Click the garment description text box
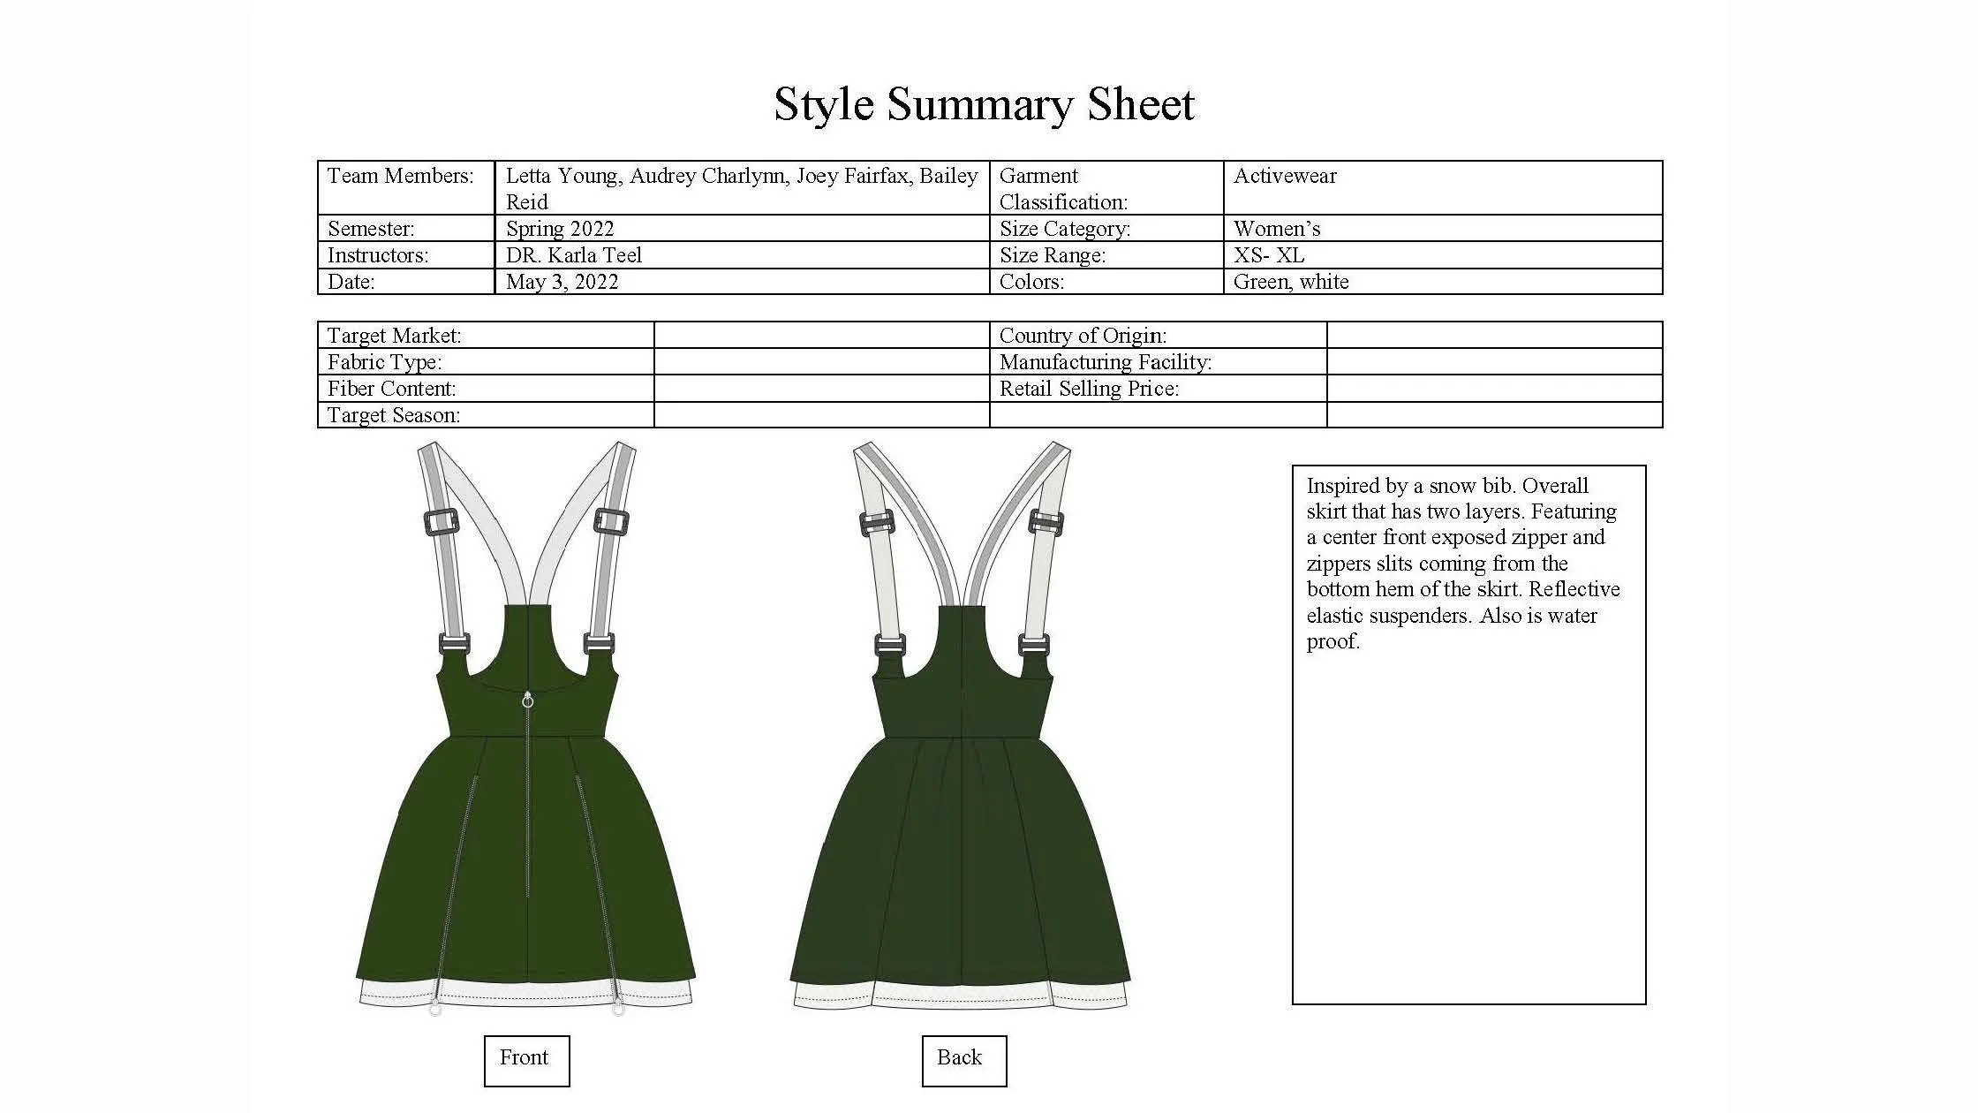Image resolution: width=1978 pixels, height=1113 pixels. tap(1468, 733)
